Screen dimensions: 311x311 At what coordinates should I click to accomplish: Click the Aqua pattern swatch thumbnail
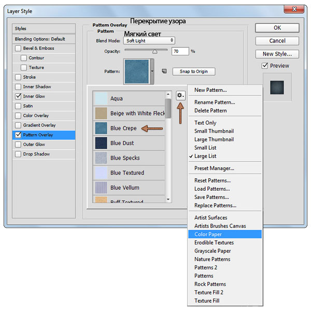101,98
